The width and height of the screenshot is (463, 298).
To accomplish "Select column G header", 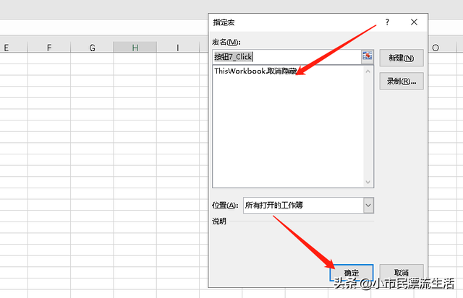I will pyautogui.click(x=92, y=48).
